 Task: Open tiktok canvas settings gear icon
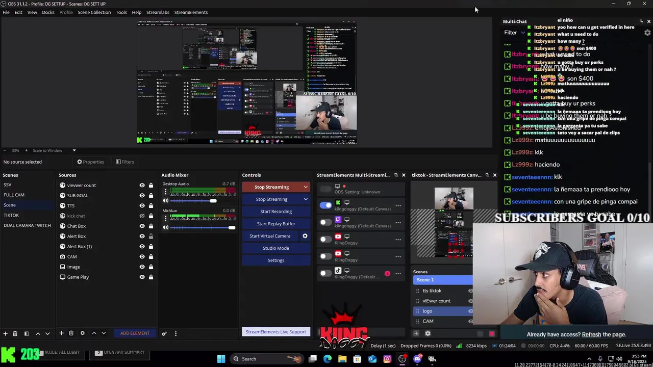(x=428, y=333)
